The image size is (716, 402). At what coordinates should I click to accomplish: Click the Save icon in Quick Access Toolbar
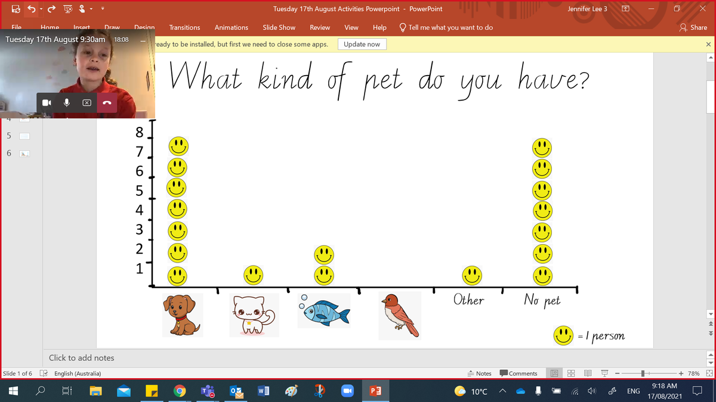[16, 10]
